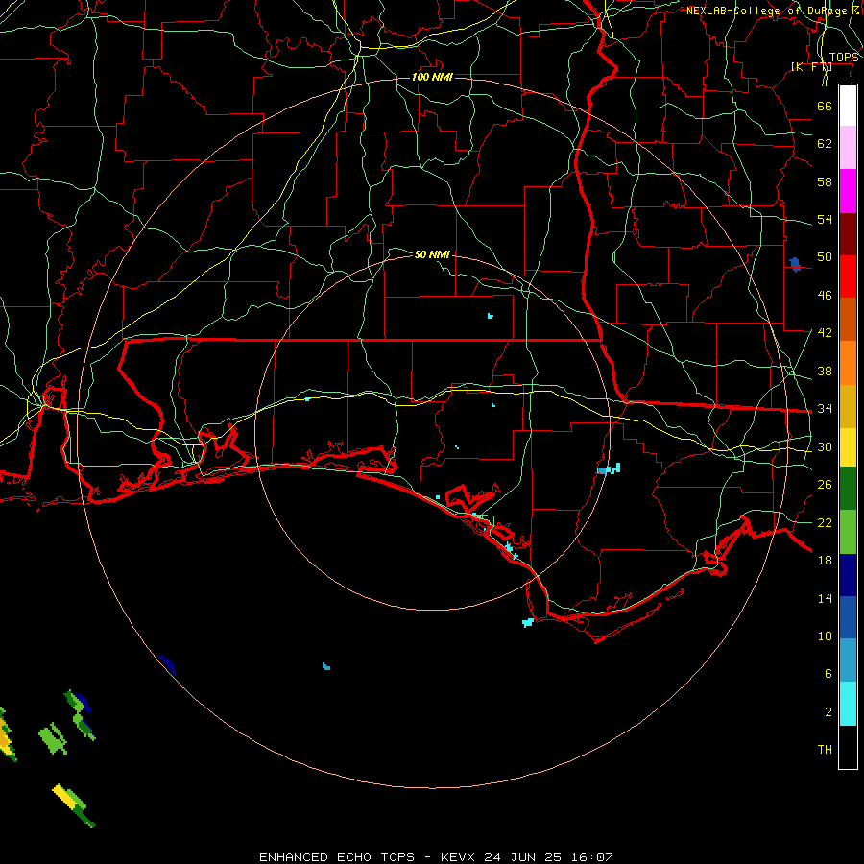
Task: Click the 50 NMI range ring label
Action: [432, 254]
